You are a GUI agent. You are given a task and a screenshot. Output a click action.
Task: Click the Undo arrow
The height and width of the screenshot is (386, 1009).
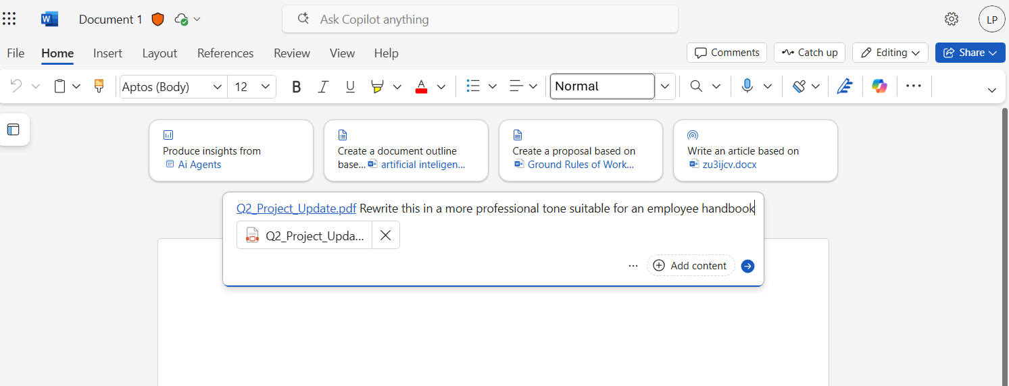16,86
